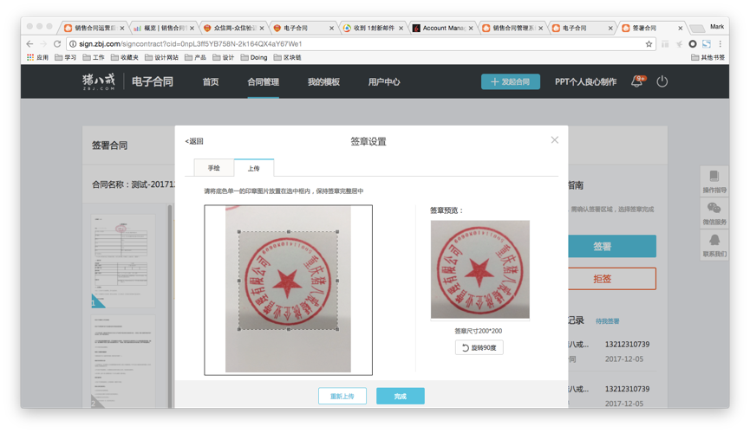This screenshot has height=433, width=750.
Task: Click the black circle extension icon
Action: (692, 44)
